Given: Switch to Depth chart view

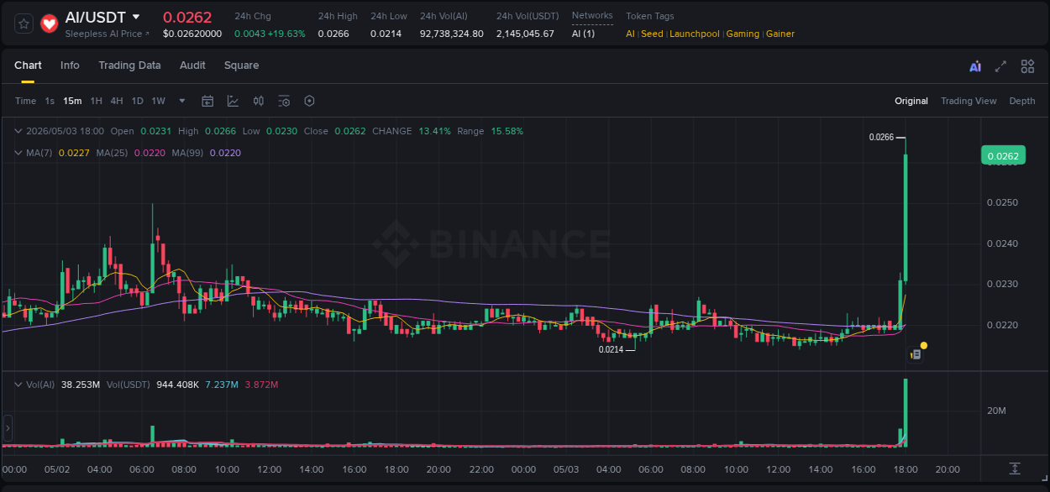Looking at the screenshot, I should (x=1022, y=101).
